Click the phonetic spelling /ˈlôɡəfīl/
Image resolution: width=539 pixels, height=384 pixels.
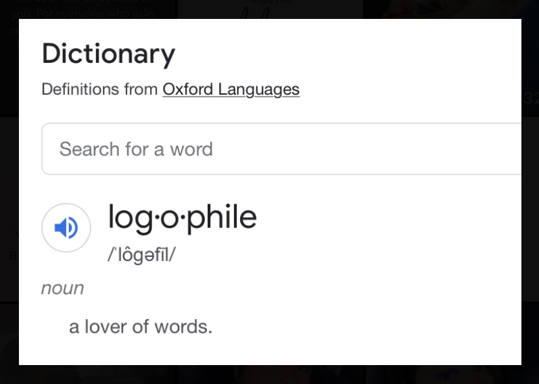point(141,256)
